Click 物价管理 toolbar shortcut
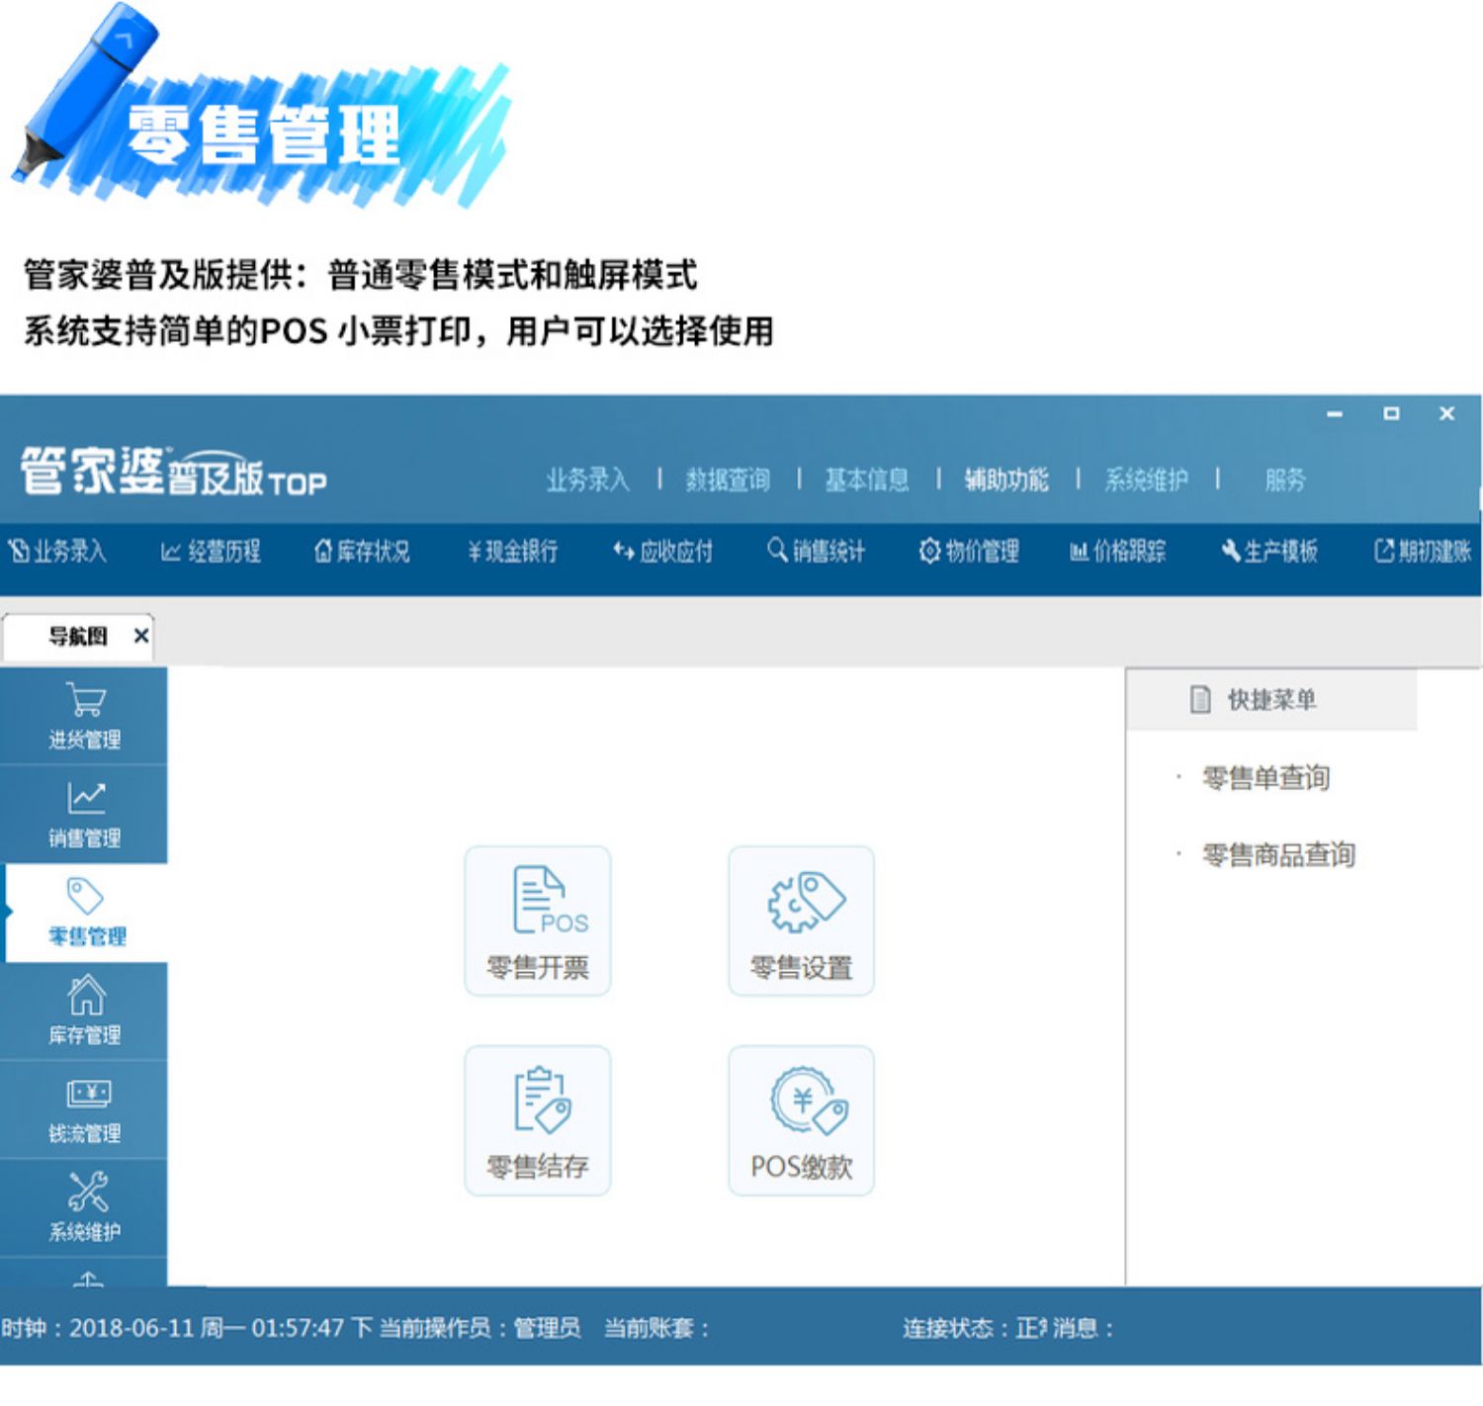The width and height of the screenshot is (1483, 1406). (969, 551)
